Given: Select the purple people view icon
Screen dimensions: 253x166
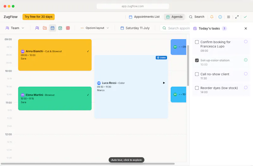Looking at the screenshot, I should [x=37, y=28].
